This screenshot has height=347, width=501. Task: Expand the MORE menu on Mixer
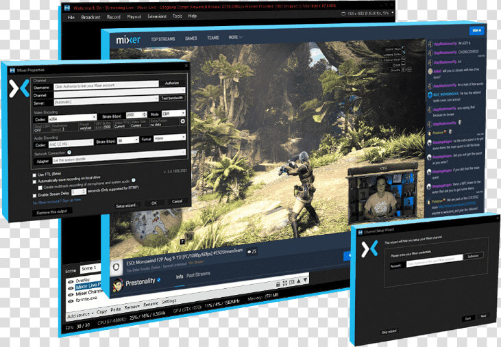235,38
